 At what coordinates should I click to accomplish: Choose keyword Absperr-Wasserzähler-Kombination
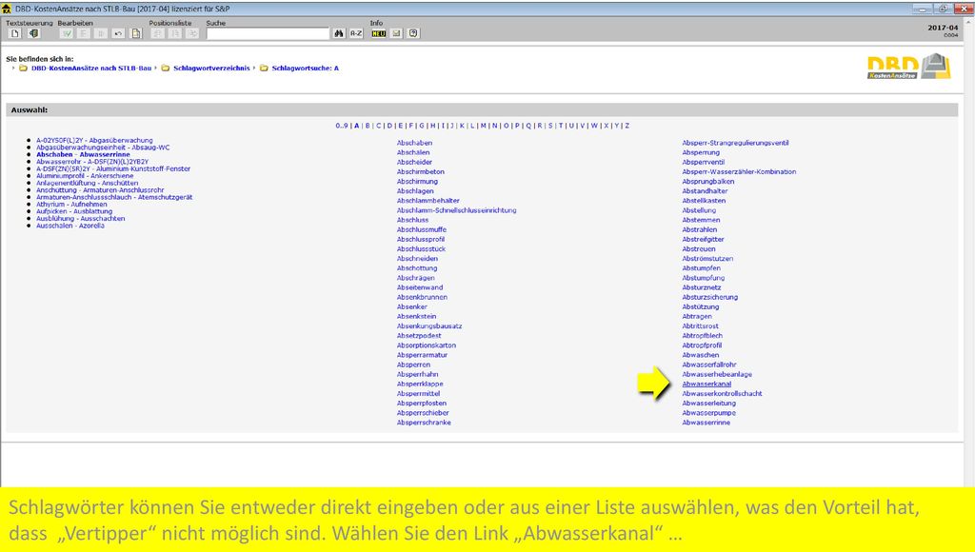tap(739, 172)
